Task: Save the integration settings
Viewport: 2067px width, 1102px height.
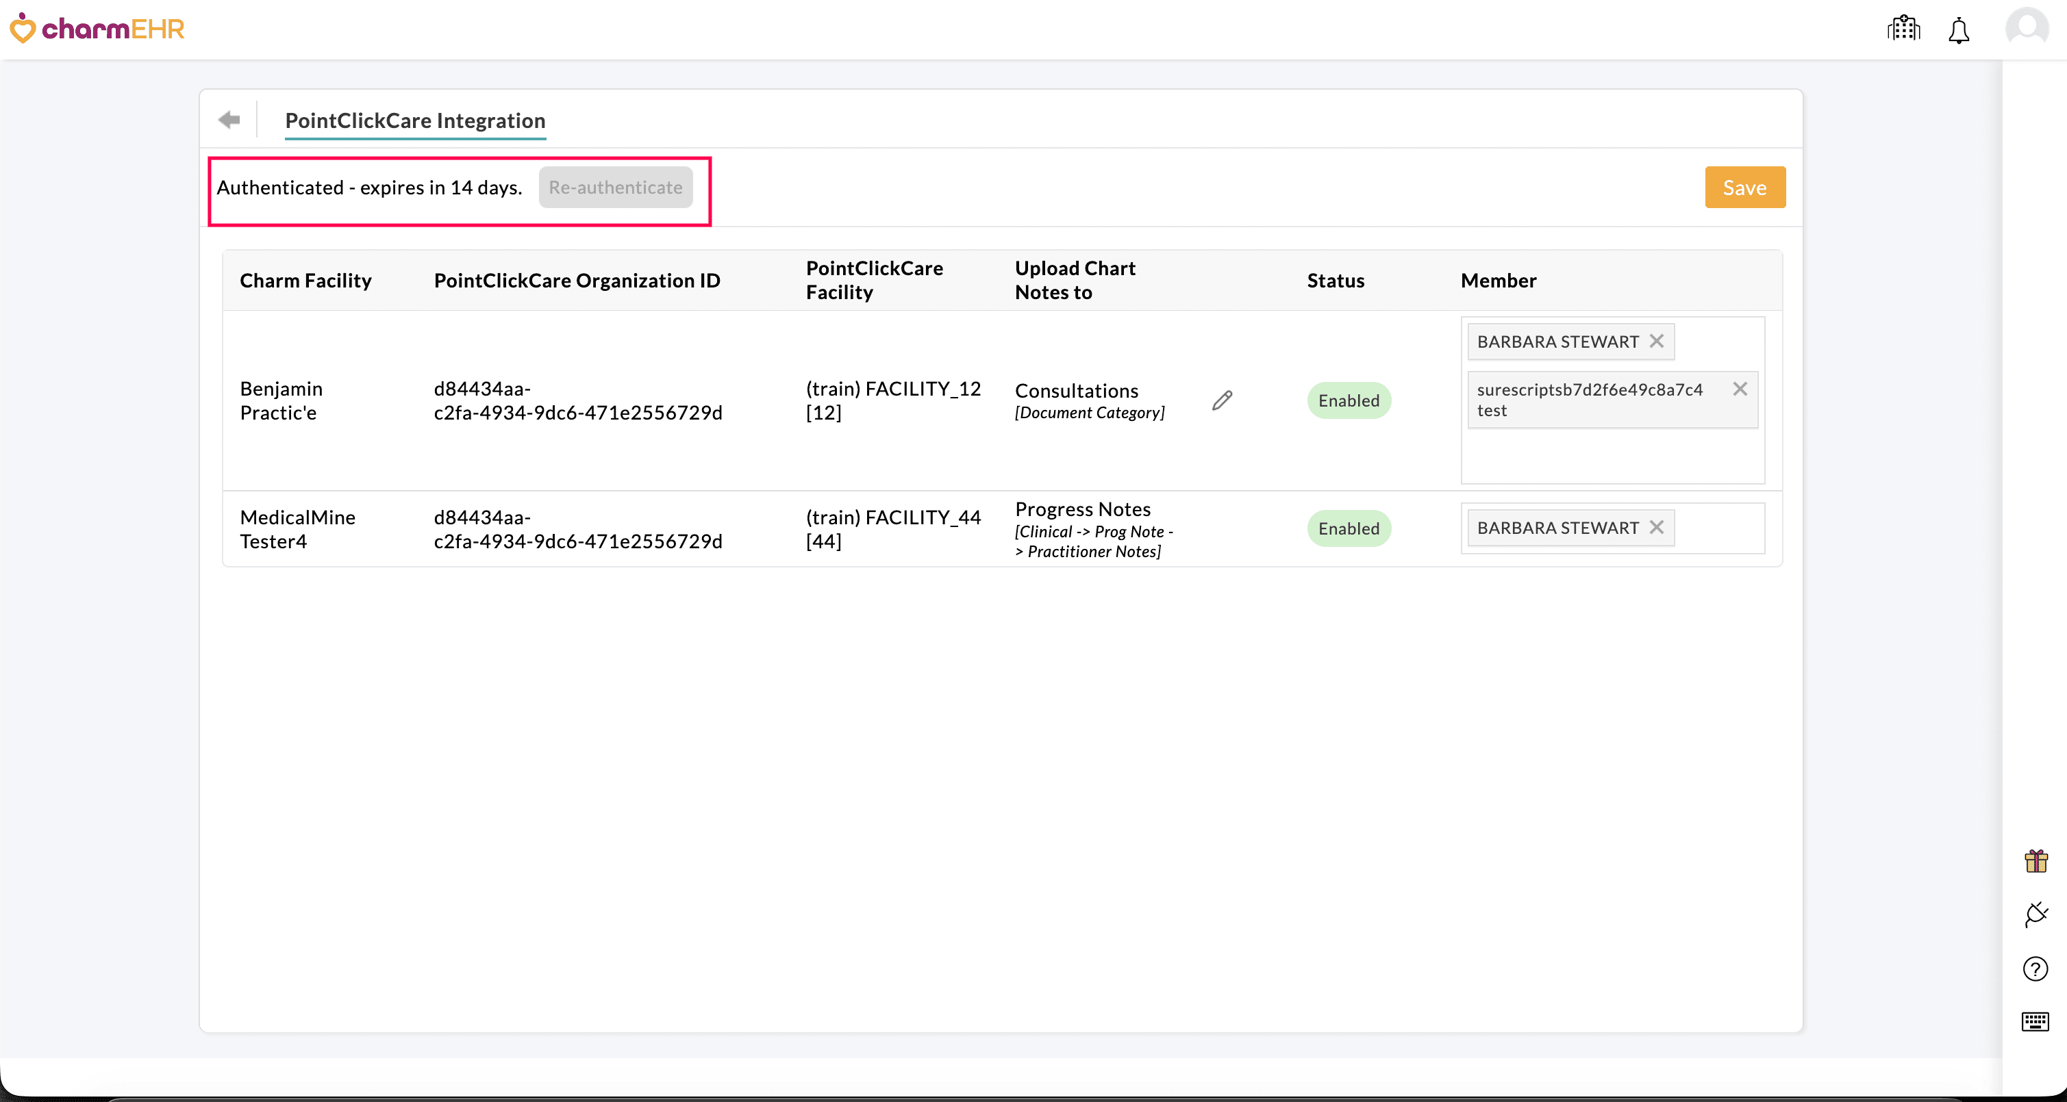Action: (x=1745, y=187)
